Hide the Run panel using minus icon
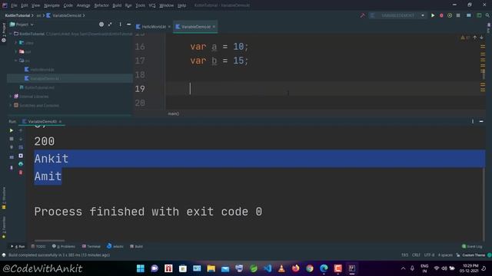The height and width of the screenshot is (276, 492). pos(481,121)
